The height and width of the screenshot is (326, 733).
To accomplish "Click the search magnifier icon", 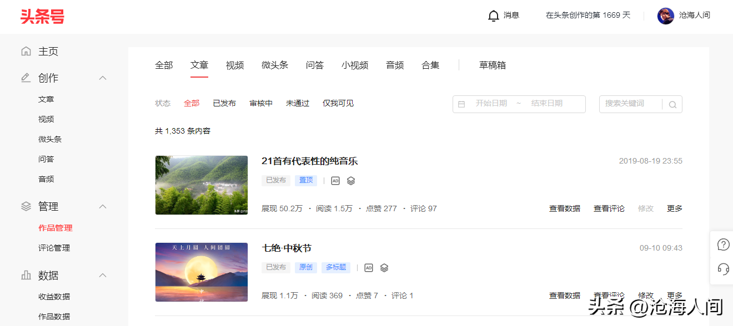I will point(672,104).
